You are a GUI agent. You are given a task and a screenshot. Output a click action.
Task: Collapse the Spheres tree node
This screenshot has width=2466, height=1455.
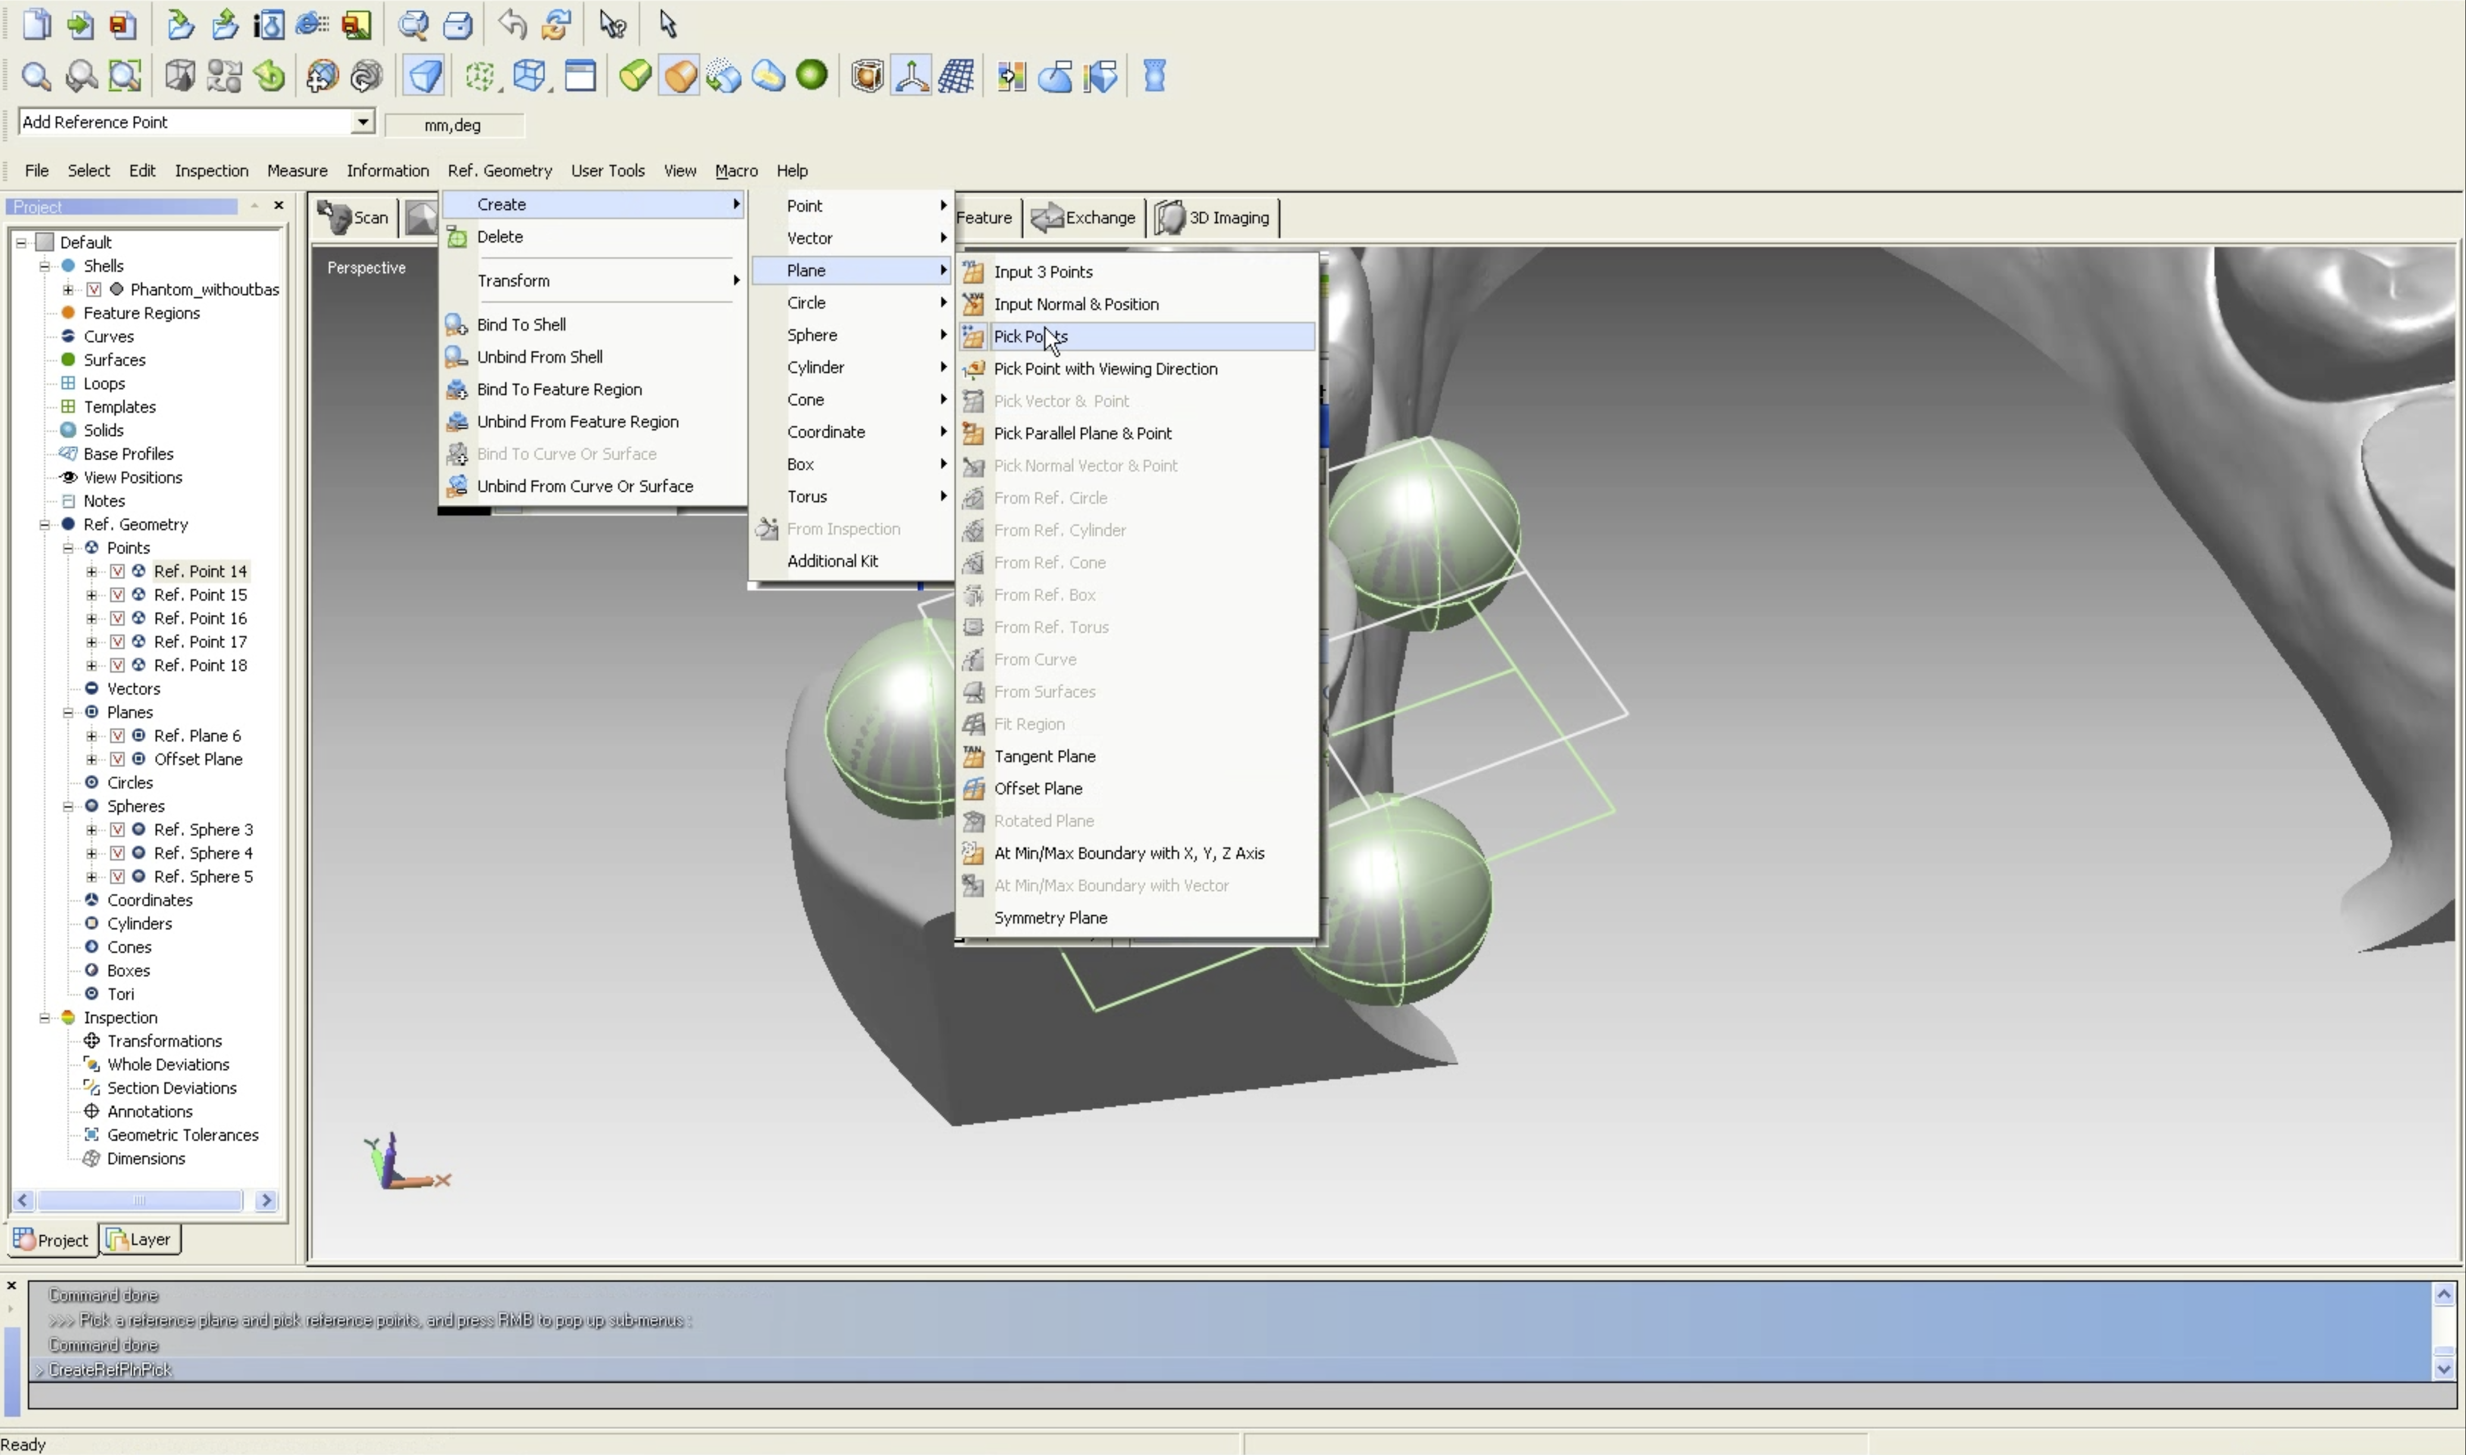68,806
